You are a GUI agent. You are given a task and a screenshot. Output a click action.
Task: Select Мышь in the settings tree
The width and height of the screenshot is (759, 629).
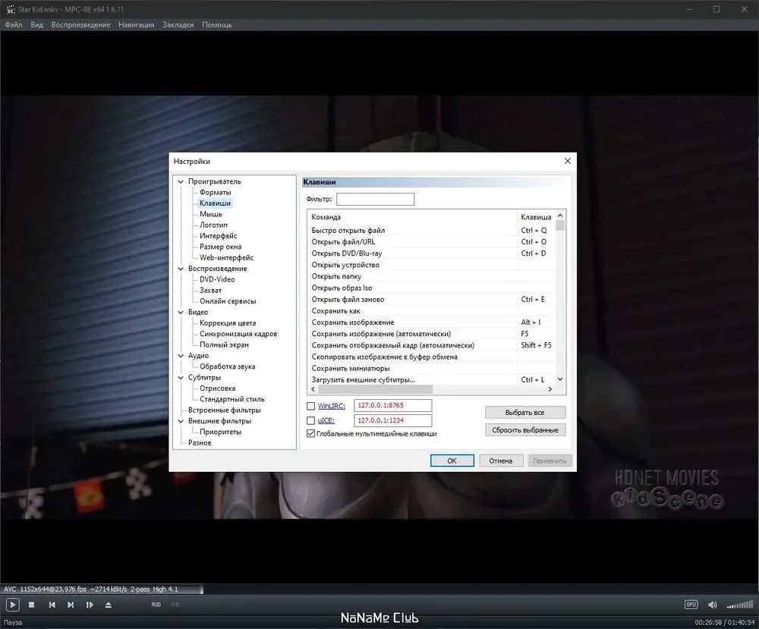(210, 214)
